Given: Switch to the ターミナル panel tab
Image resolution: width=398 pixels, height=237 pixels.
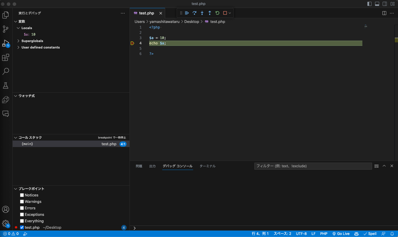Looking at the screenshot, I should point(208,166).
